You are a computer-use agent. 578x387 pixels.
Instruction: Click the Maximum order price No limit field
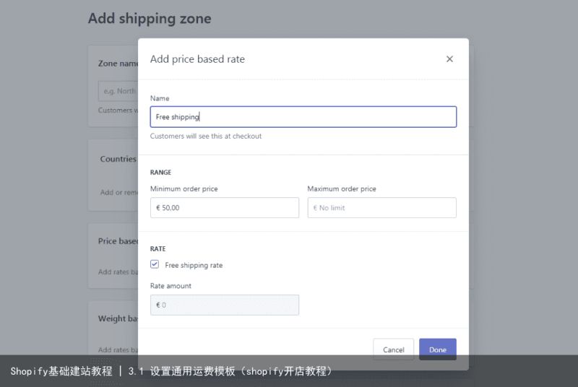pyautogui.click(x=382, y=208)
